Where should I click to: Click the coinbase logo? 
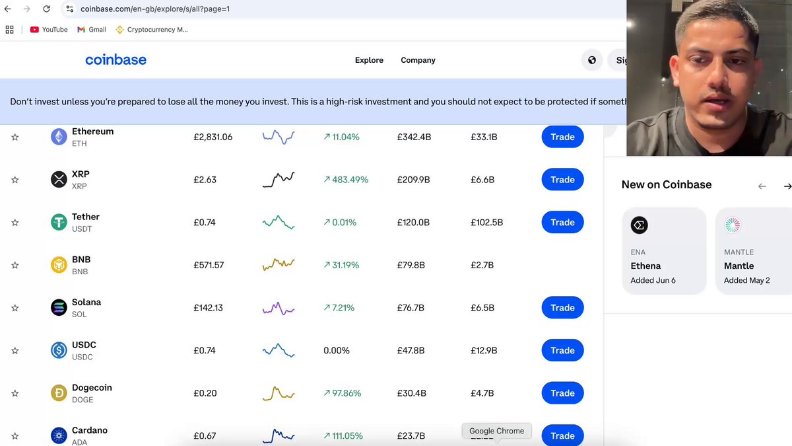(x=115, y=60)
